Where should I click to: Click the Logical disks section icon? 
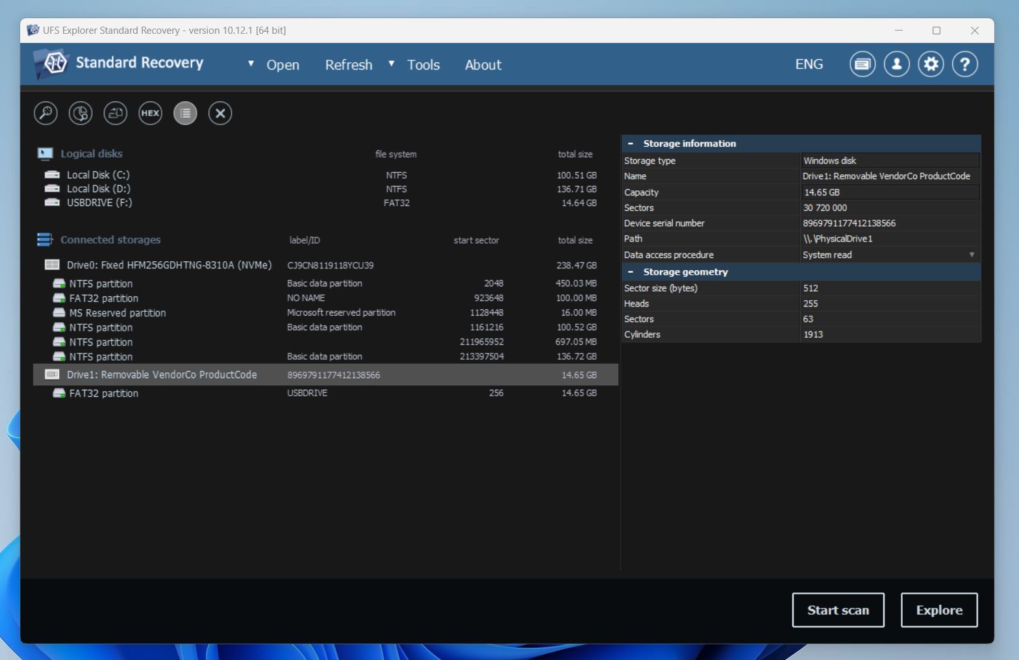coord(45,153)
